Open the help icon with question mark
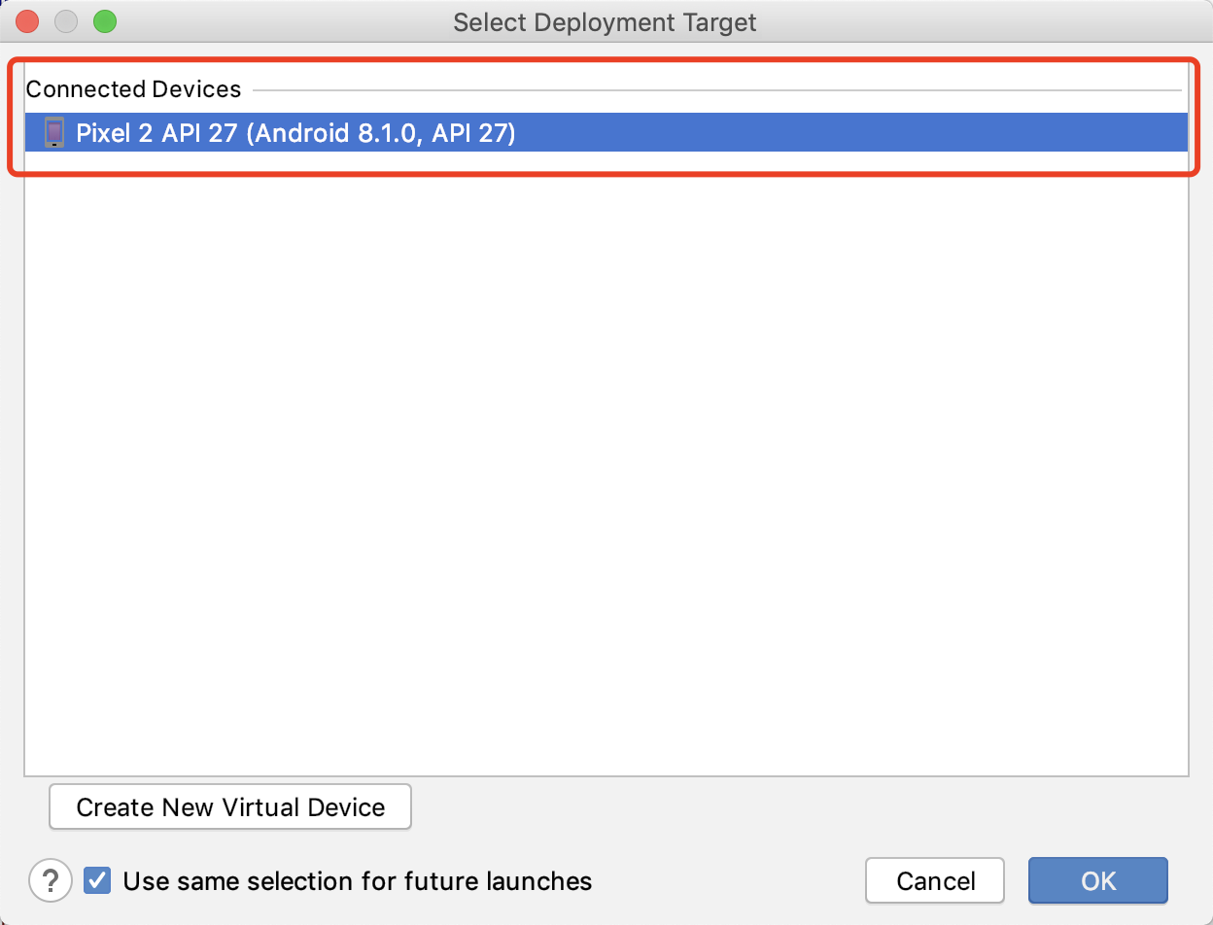This screenshot has width=1213, height=925. tap(50, 880)
